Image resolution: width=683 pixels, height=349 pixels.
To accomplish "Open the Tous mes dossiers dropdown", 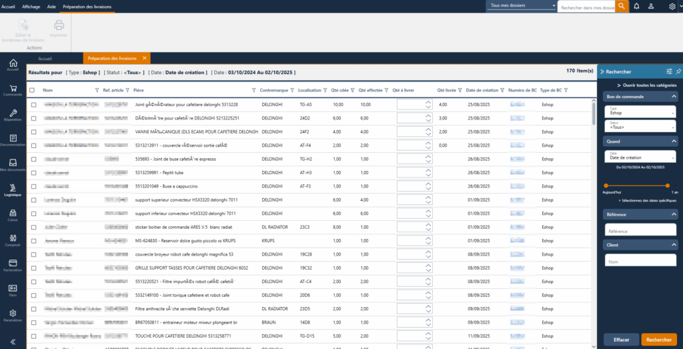I will pyautogui.click(x=522, y=6).
